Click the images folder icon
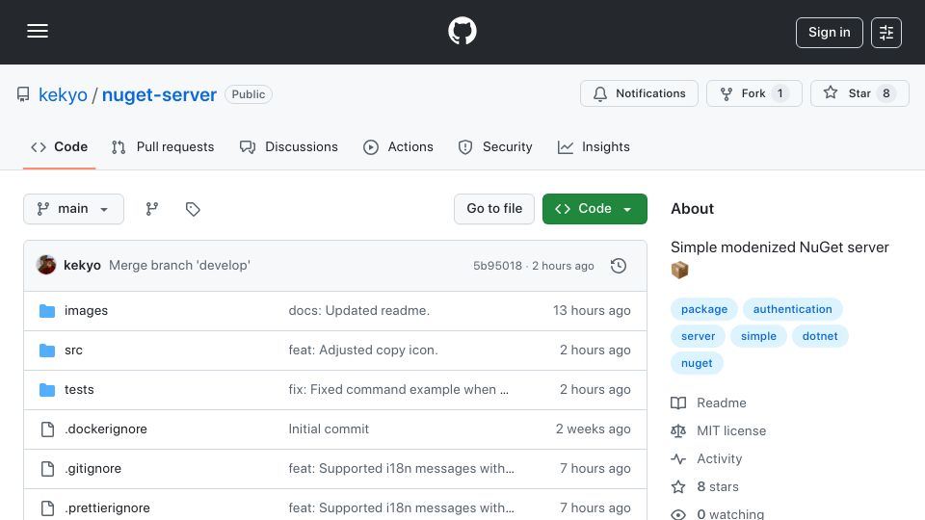This screenshot has width=925, height=520. tap(47, 311)
